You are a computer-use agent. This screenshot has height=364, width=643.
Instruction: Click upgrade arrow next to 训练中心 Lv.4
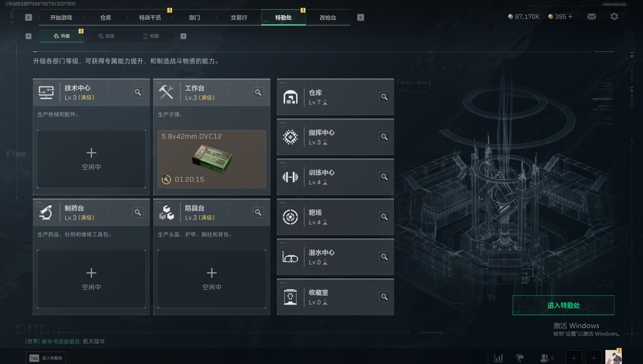pyautogui.click(x=325, y=183)
